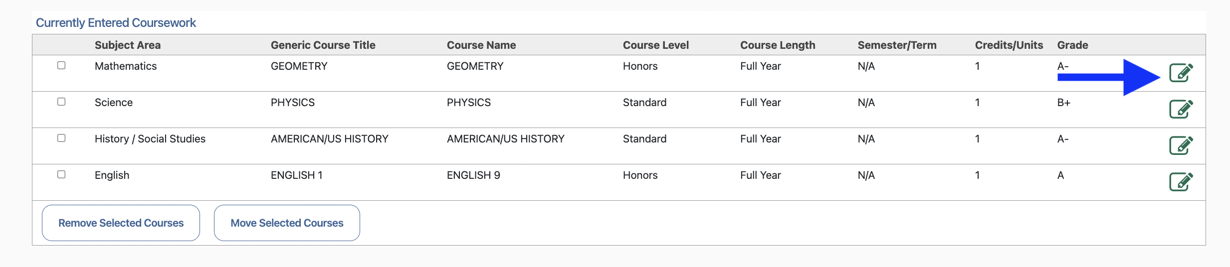Open edit icon for Physics row

click(x=1181, y=109)
